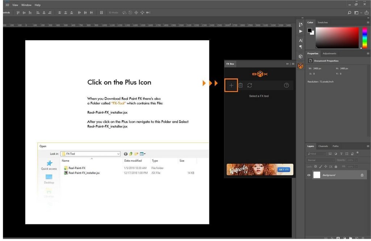Switch to the Channels tab
371x241 pixels.
click(x=323, y=146)
